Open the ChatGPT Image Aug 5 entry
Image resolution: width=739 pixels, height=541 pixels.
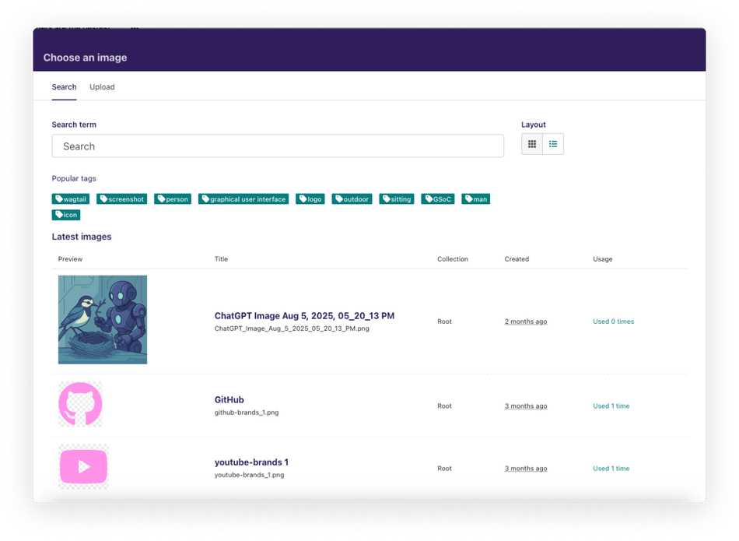tap(305, 316)
